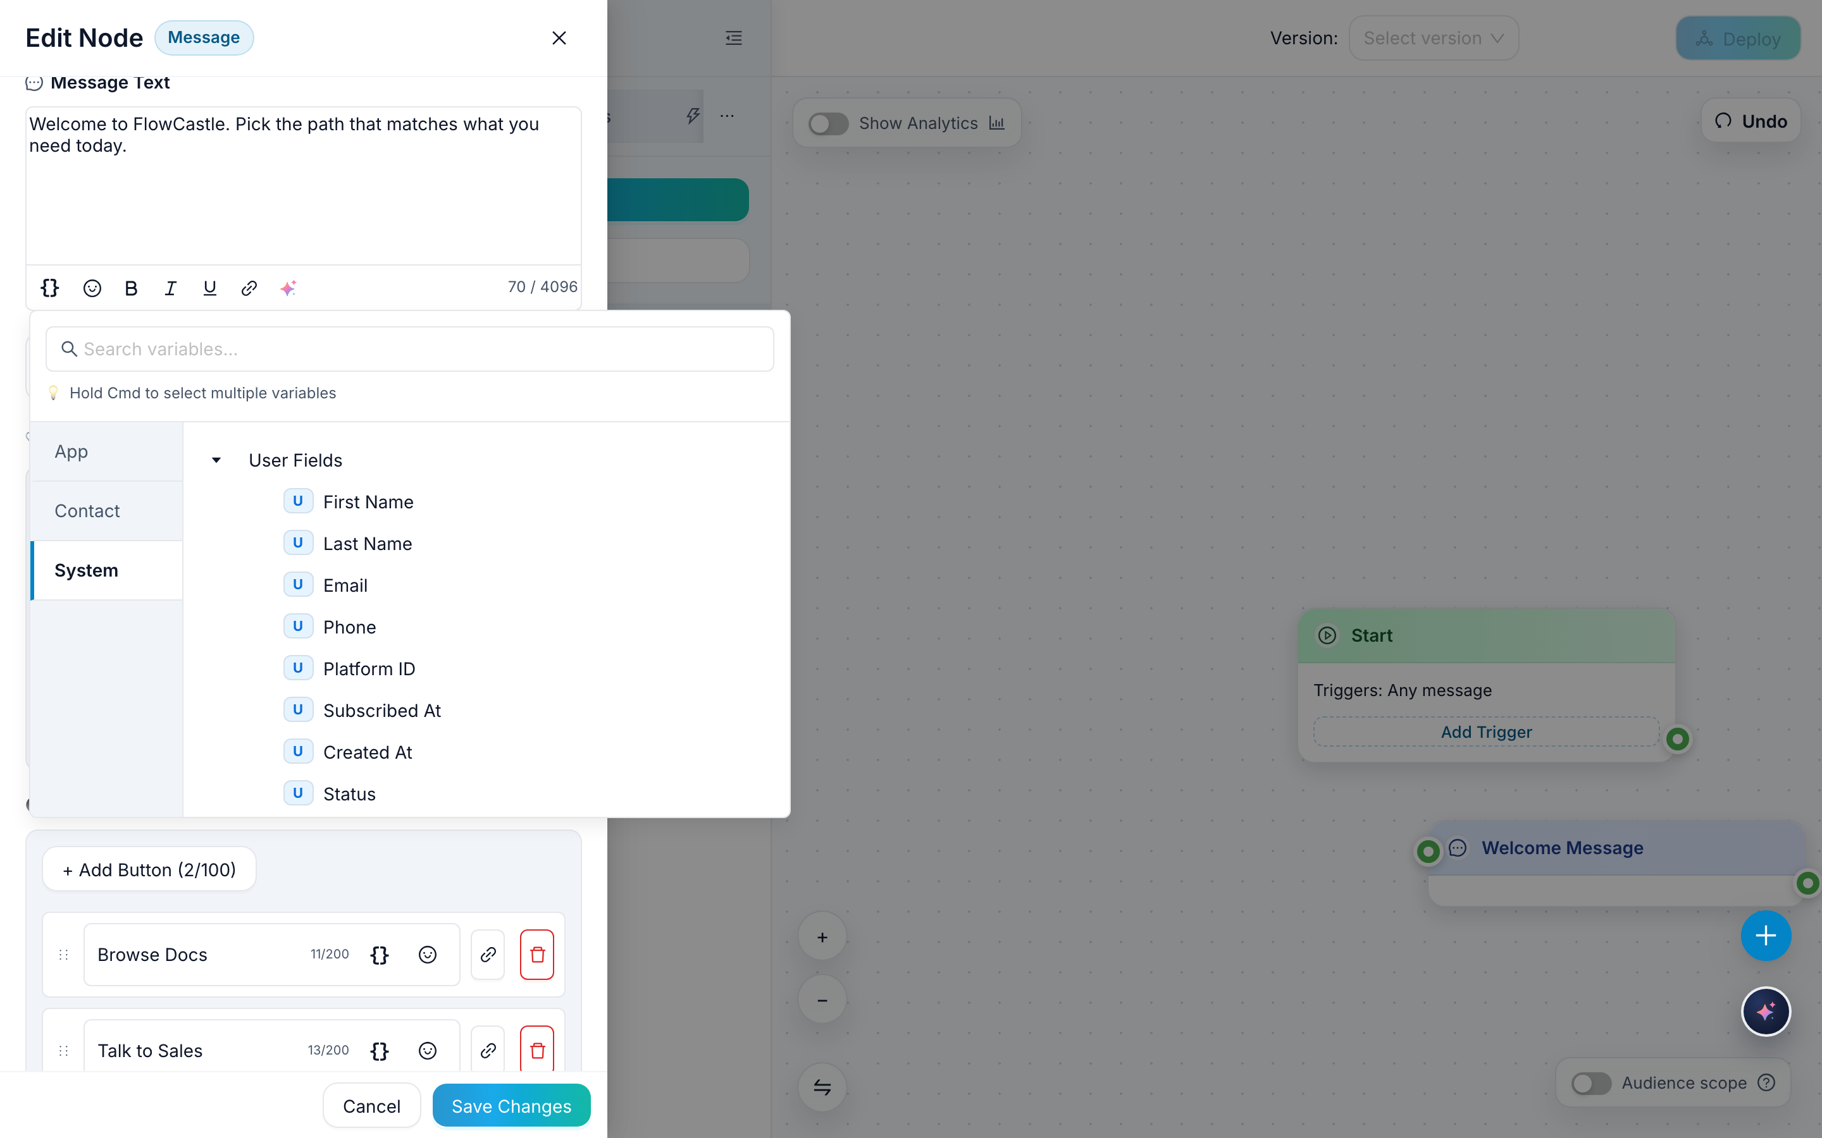Toggle italic formatting

point(170,288)
